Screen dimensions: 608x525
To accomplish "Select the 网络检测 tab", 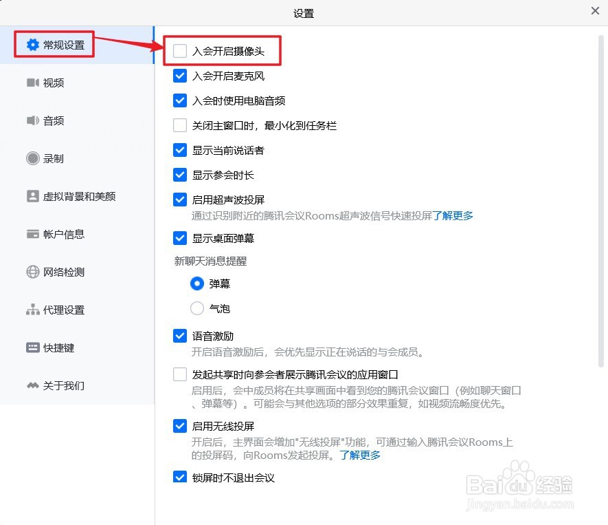I will pos(77,272).
